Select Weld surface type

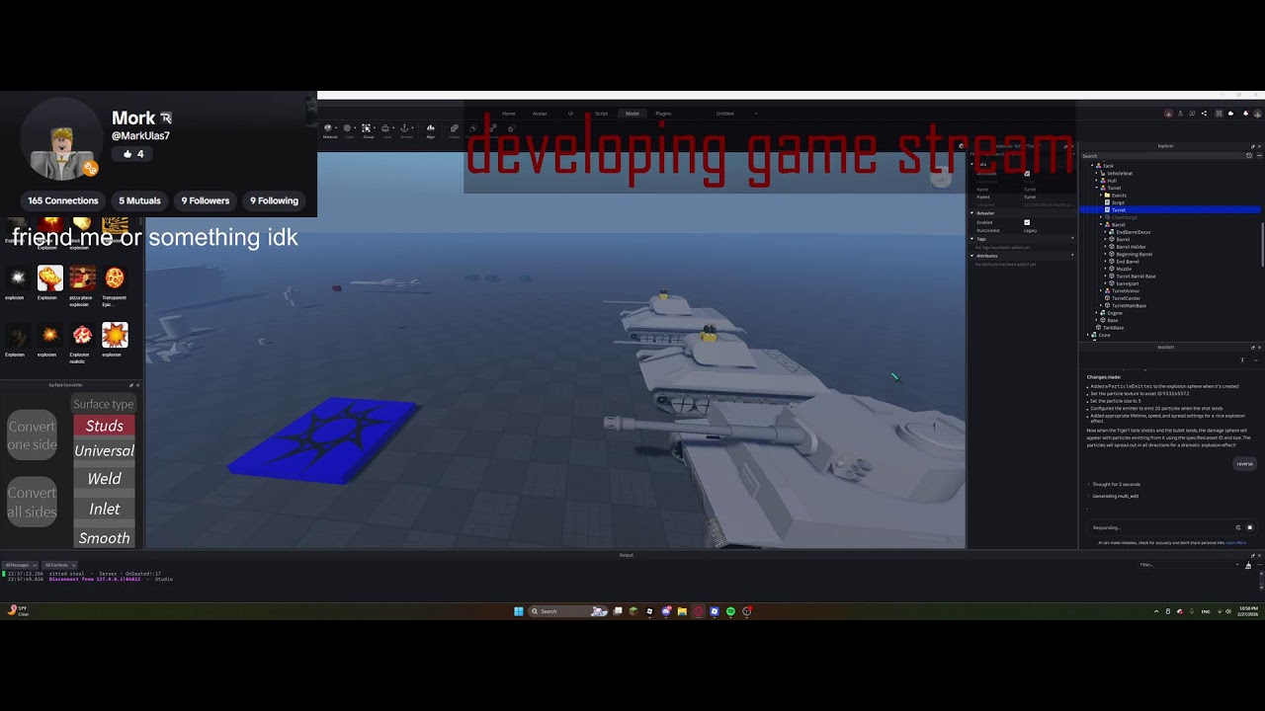pos(104,479)
